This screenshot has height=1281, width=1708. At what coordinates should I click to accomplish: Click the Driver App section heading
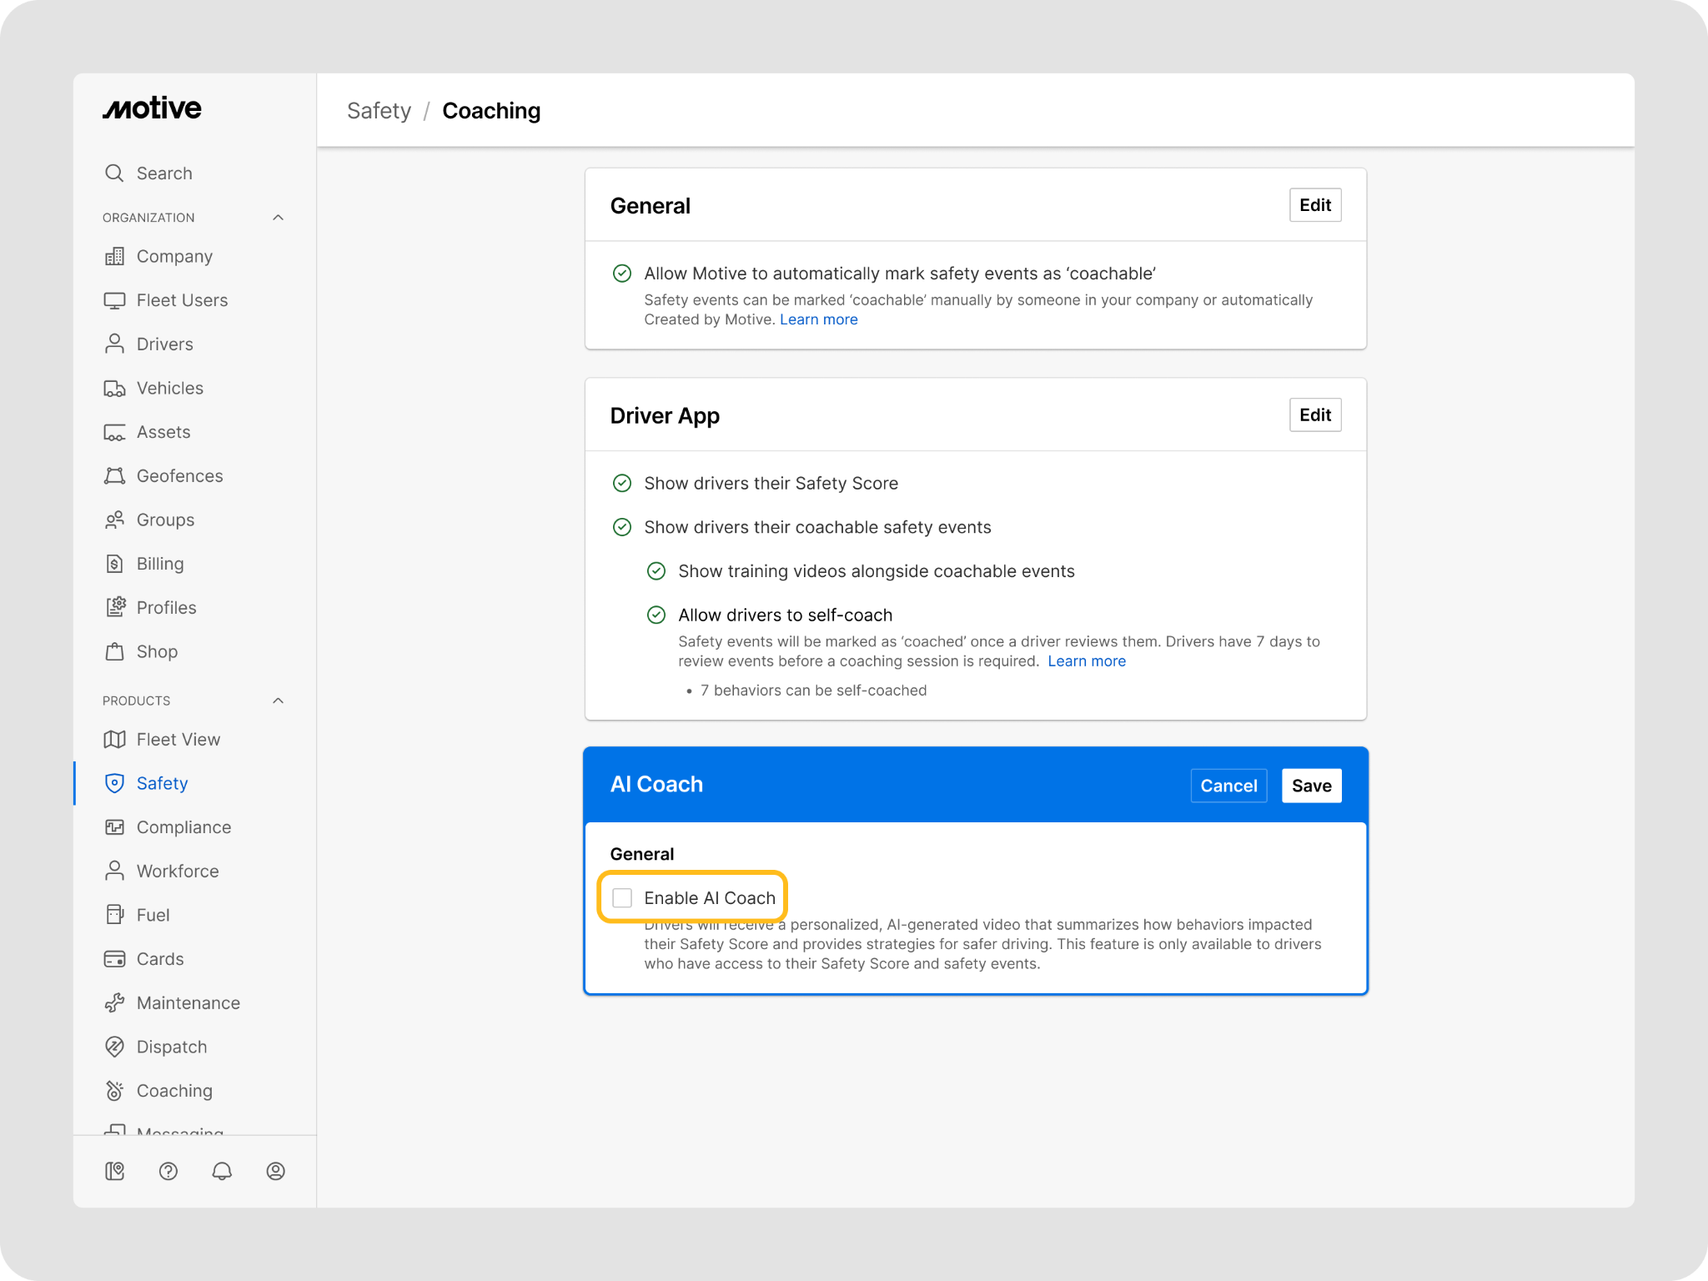pos(665,415)
